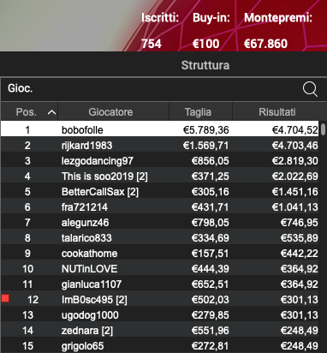Select This is soo2019 [2] row
The width and height of the screenshot is (327, 353).
coord(160,176)
